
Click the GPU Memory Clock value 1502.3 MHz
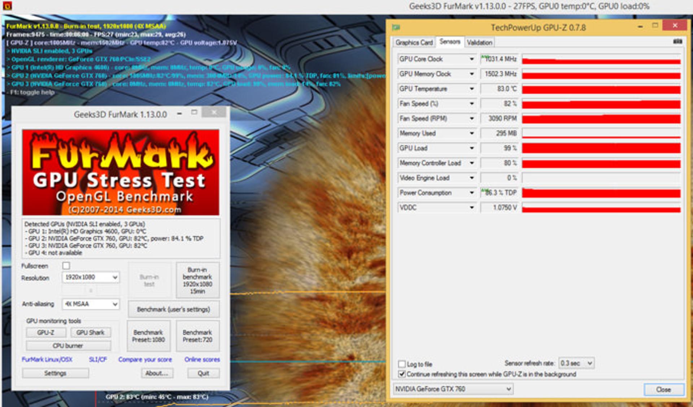click(x=500, y=74)
